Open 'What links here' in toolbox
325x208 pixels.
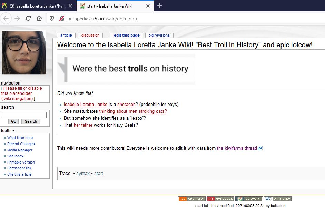[20, 138]
